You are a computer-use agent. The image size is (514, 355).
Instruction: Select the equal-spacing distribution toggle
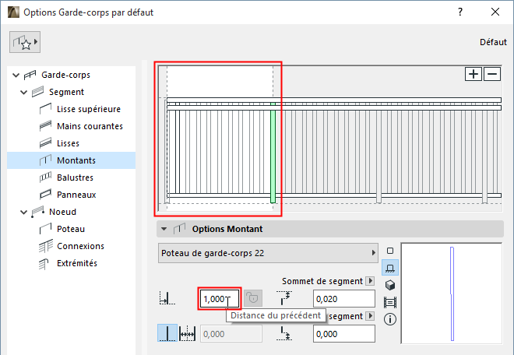coord(187,333)
